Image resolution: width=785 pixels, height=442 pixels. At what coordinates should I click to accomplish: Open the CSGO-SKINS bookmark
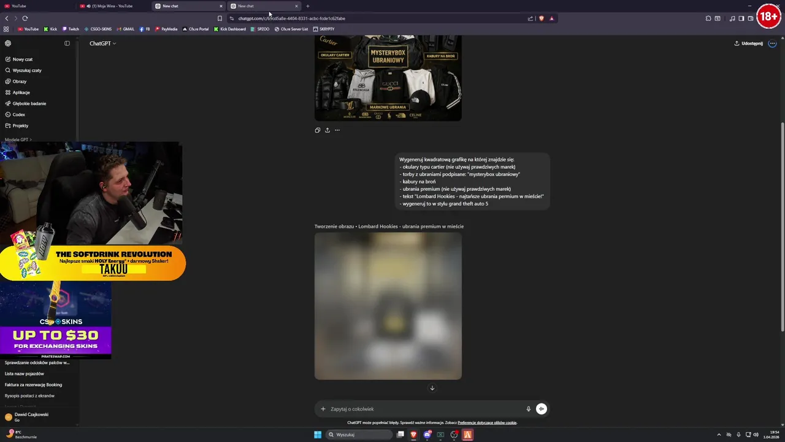(98, 29)
